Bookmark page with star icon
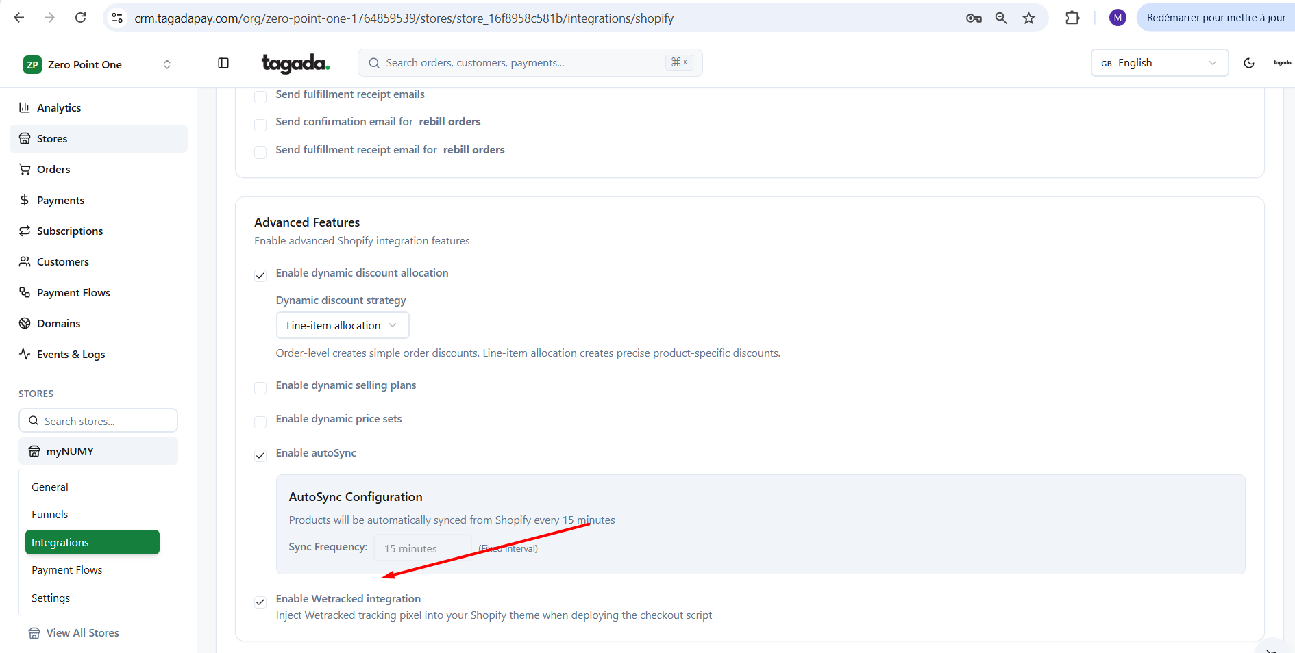 1028,18
